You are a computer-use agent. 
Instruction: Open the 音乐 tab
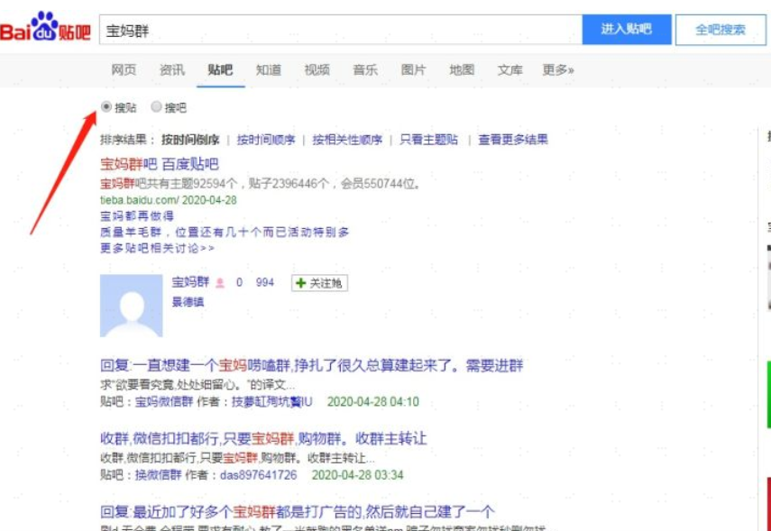coord(365,69)
